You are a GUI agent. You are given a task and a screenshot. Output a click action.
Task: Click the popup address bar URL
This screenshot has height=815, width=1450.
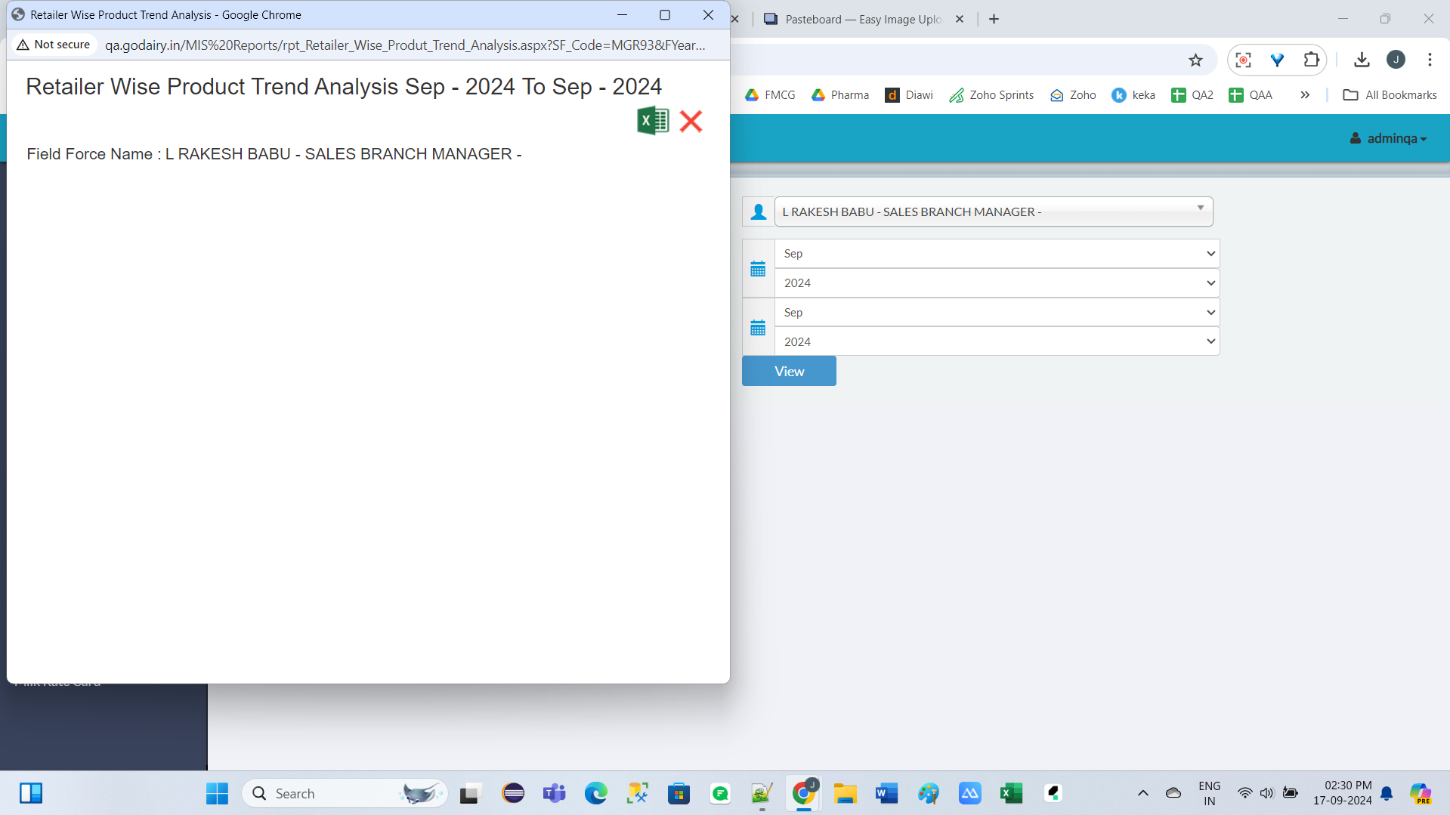tap(405, 45)
